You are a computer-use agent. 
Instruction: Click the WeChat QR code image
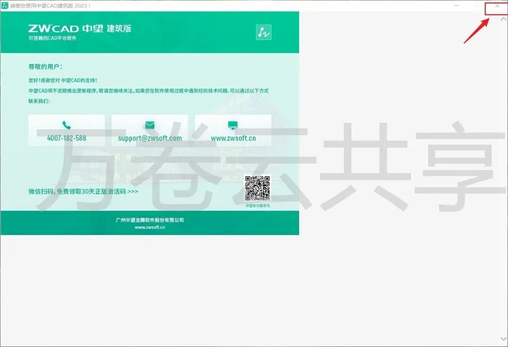(257, 188)
